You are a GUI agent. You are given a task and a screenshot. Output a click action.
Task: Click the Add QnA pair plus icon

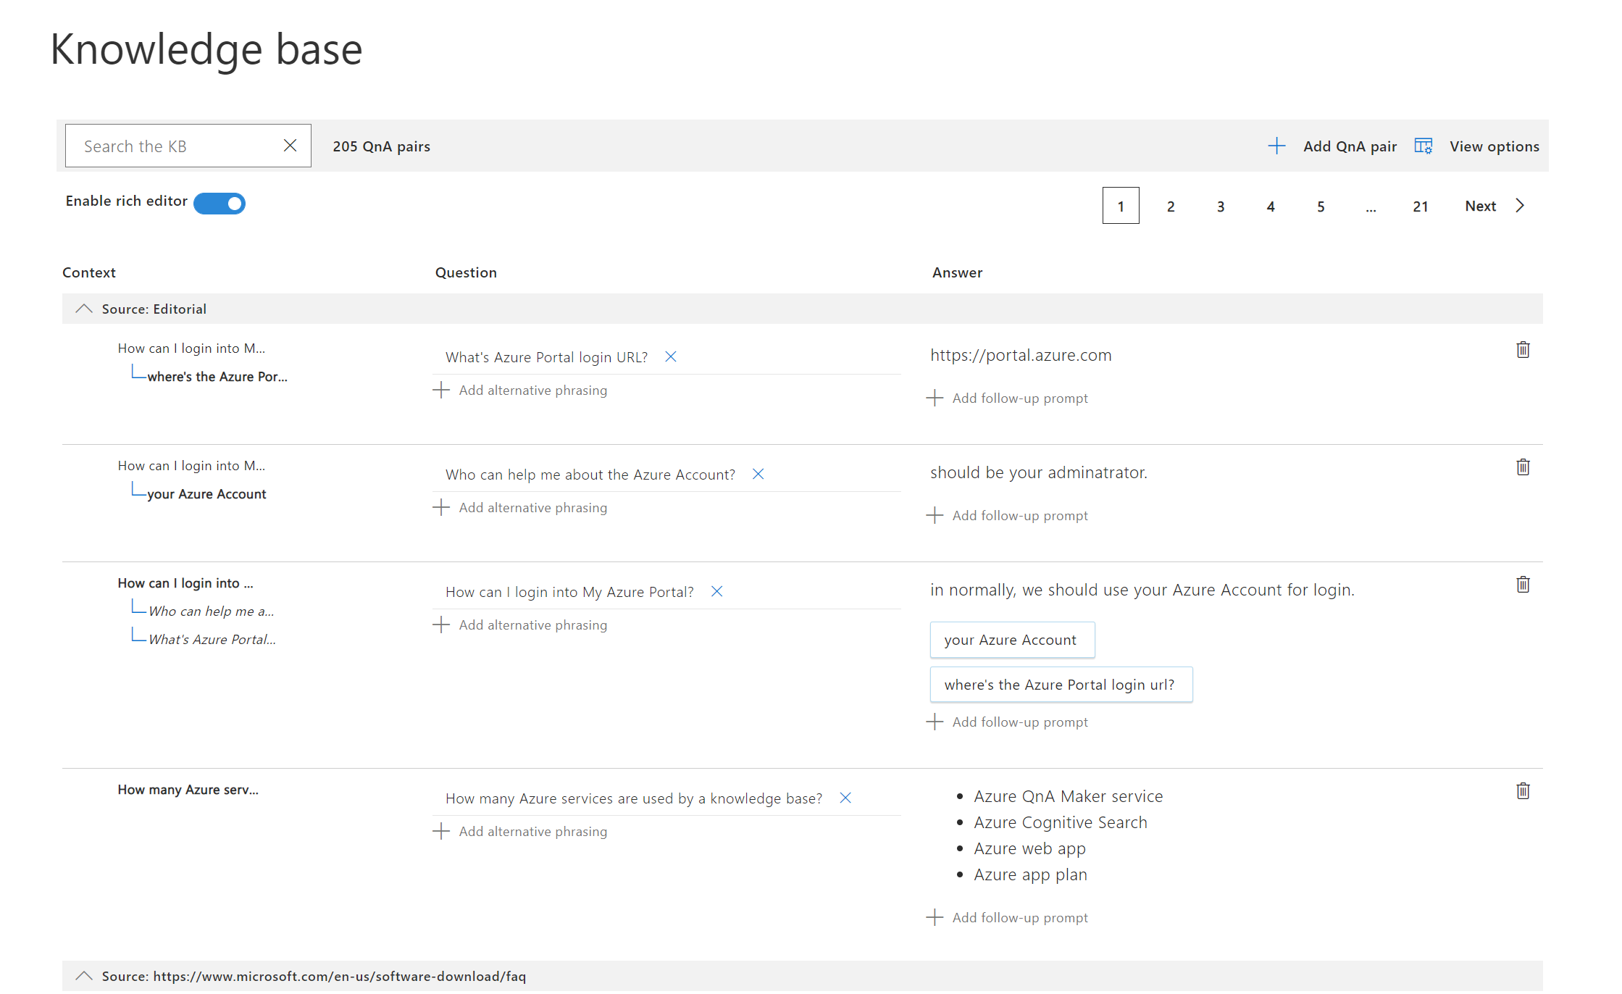tap(1276, 146)
